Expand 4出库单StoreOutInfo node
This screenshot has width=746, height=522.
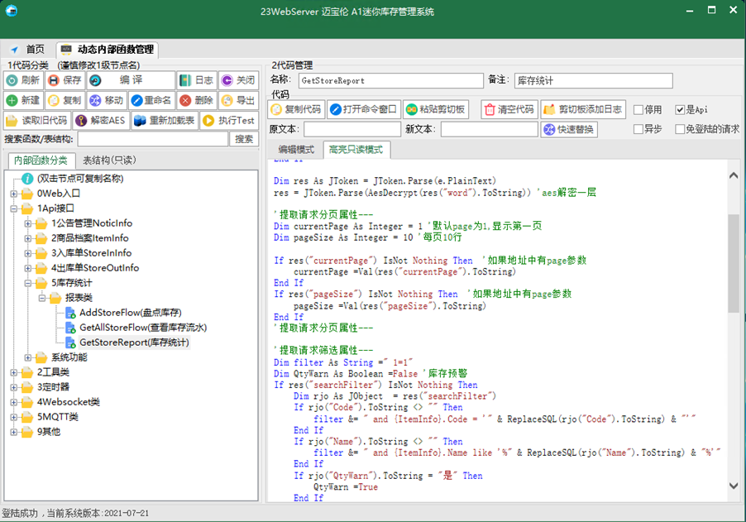point(28,268)
